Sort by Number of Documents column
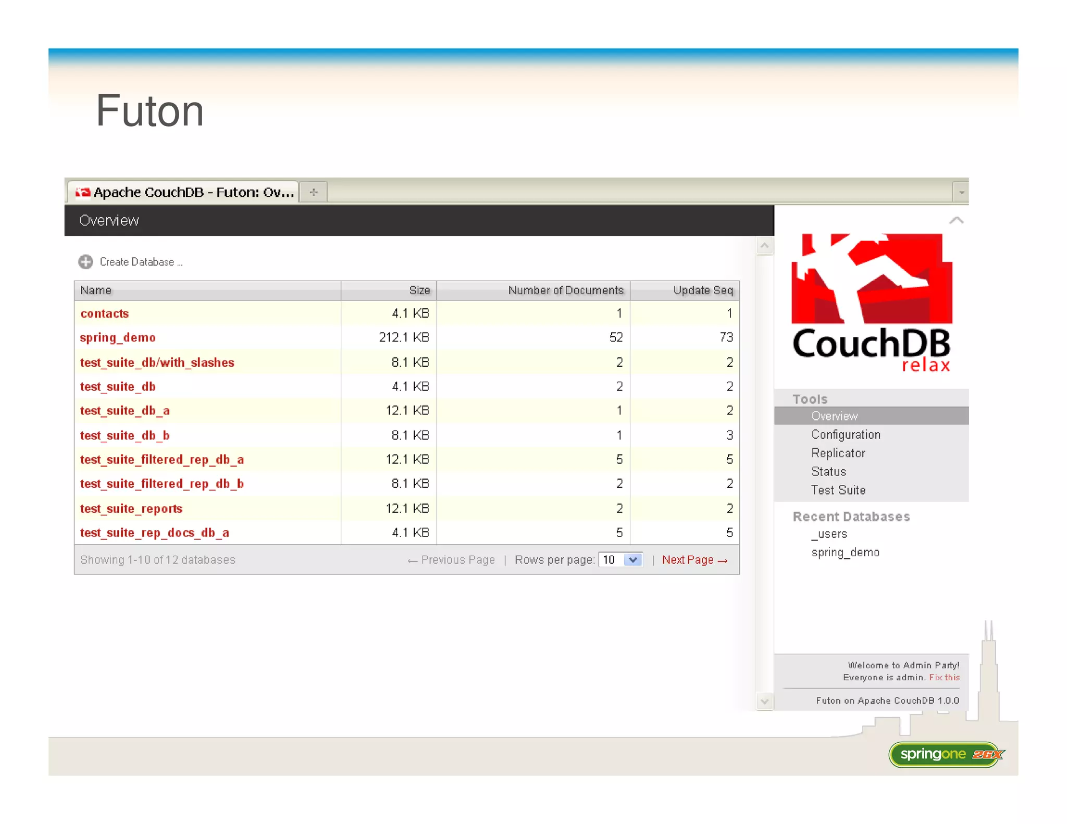This screenshot has height=824, width=1067. click(x=565, y=290)
